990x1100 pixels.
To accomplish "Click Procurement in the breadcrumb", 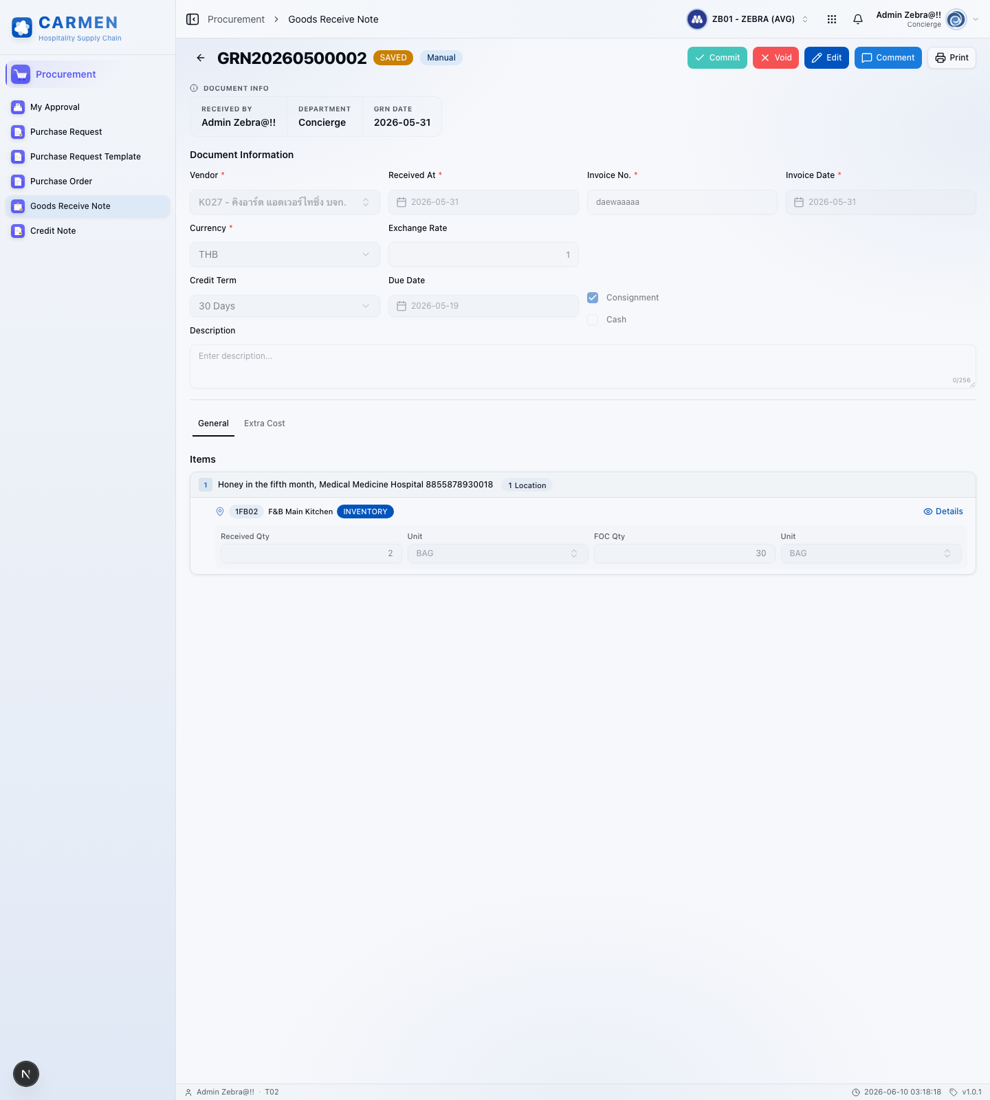I will coord(236,19).
